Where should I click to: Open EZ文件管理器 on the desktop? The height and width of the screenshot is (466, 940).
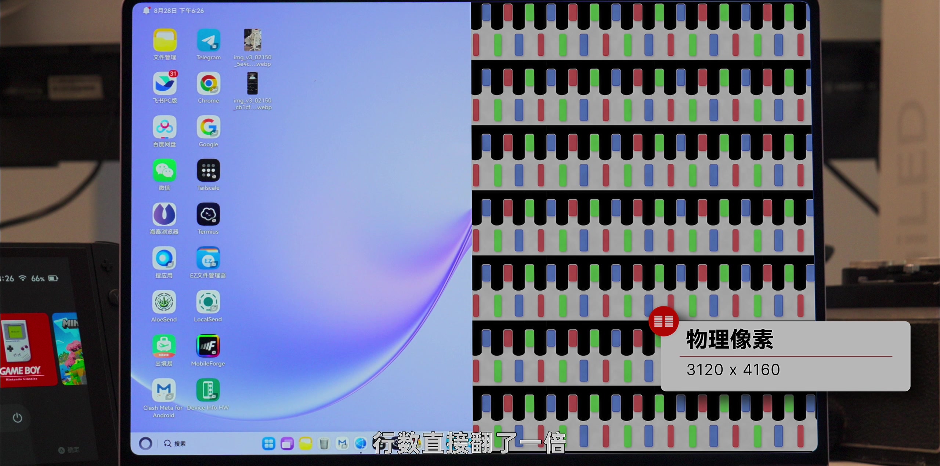pos(208,258)
